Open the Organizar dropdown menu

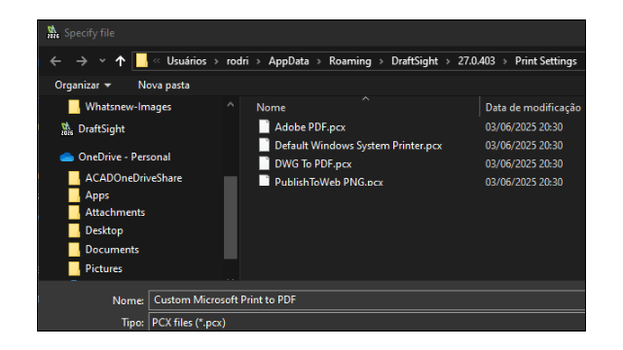pyautogui.click(x=83, y=85)
